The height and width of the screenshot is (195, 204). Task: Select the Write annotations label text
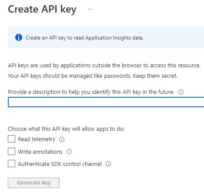[40, 152]
